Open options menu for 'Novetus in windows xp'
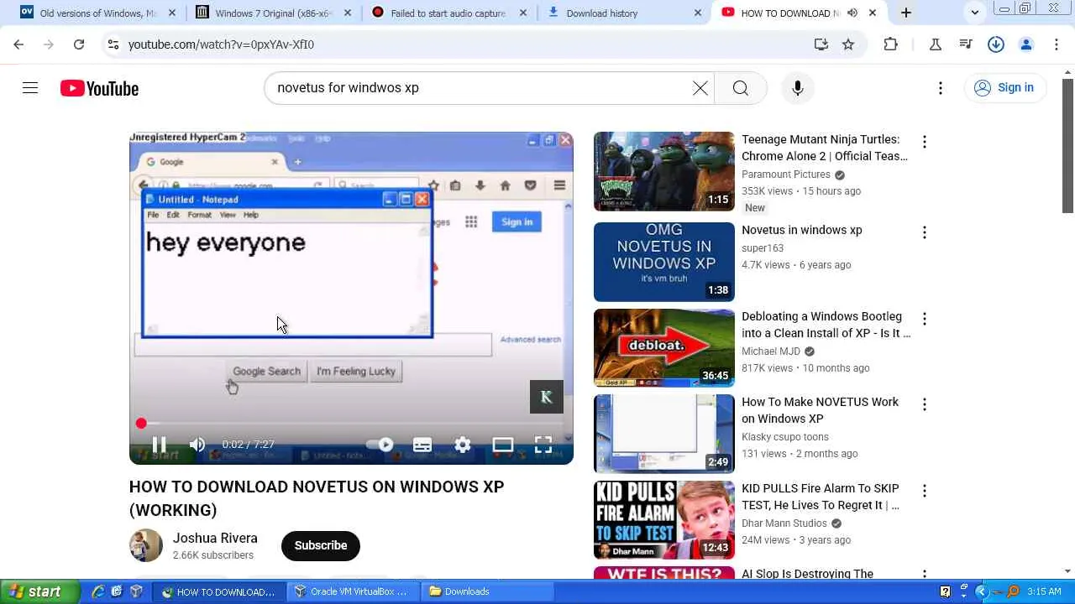This screenshot has width=1075, height=604. click(925, 232)
